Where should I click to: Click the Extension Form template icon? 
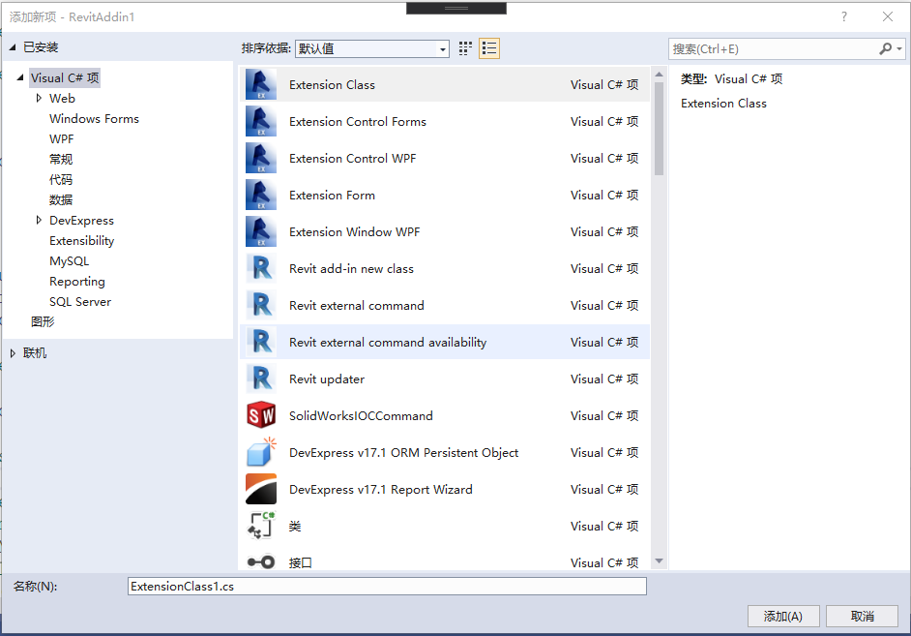(x=260, y=195)
